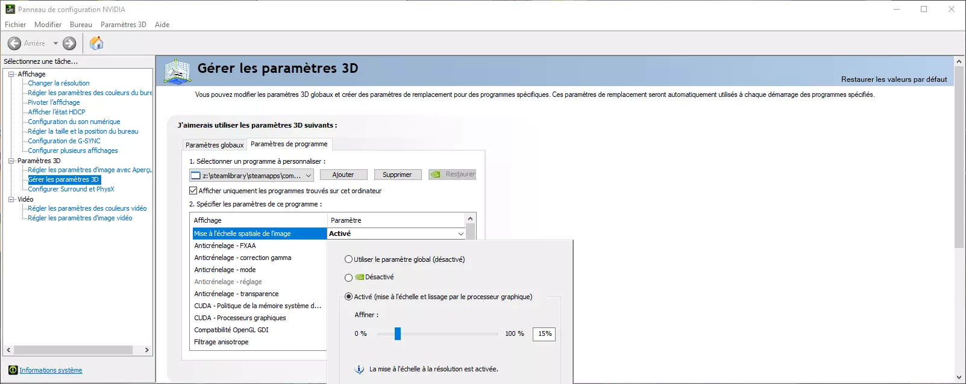Collapse the Affichage tree node

[x=11, y=74]
